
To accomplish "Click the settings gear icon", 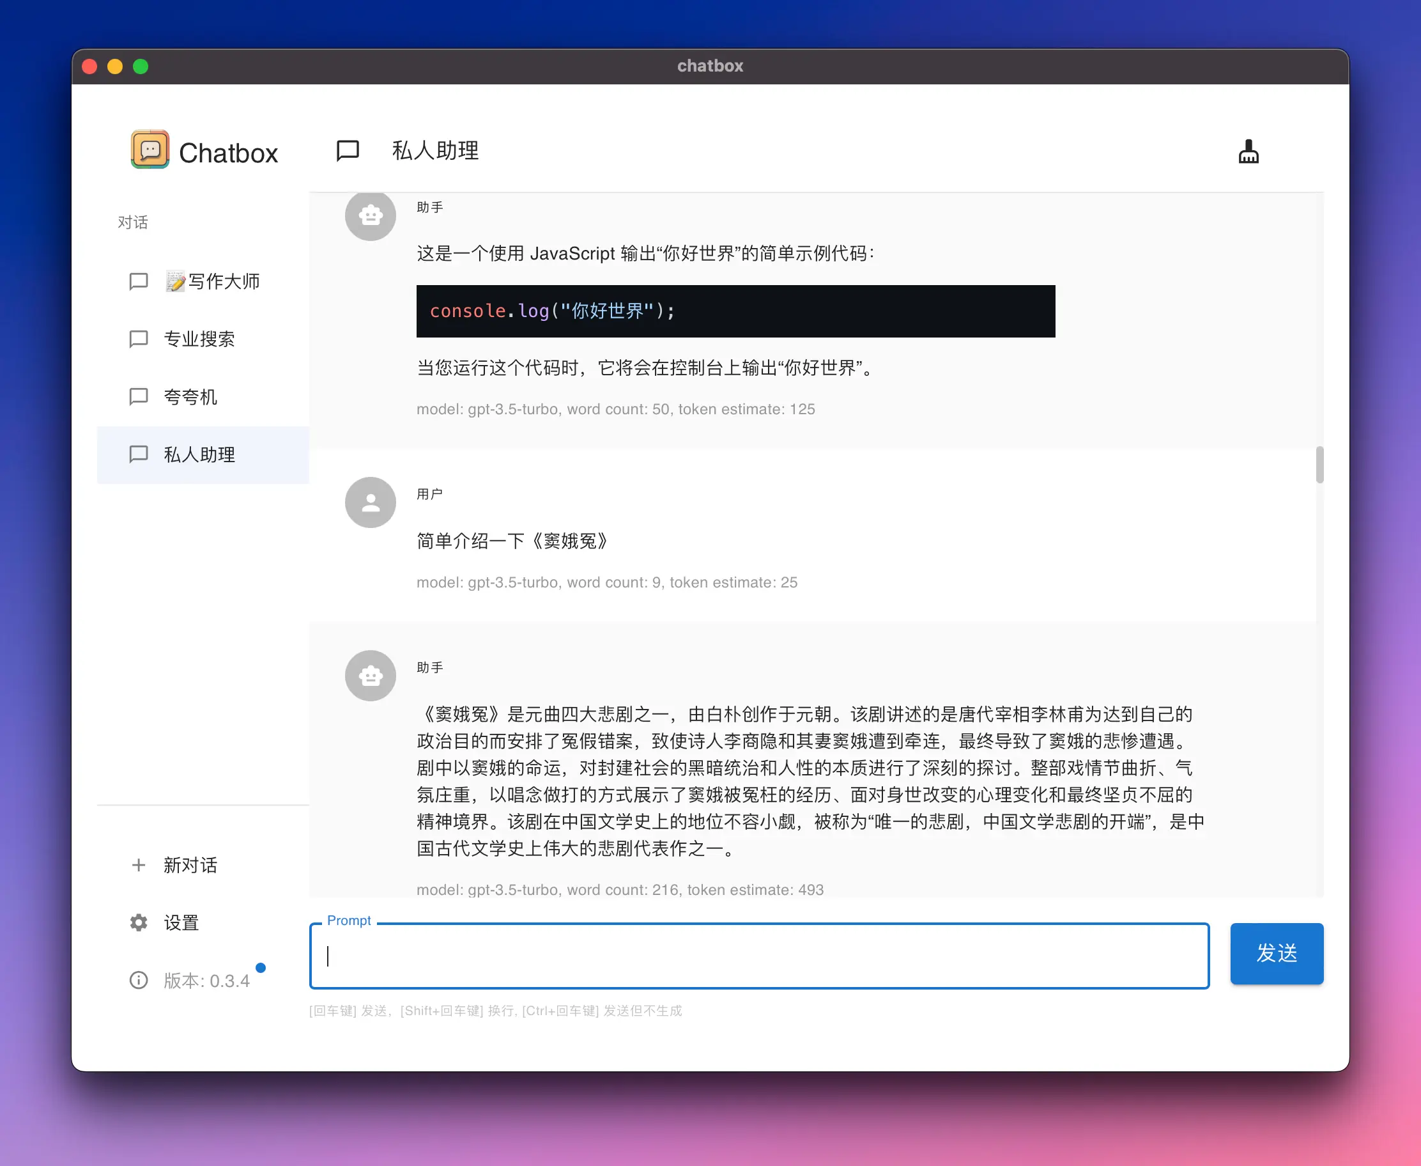I will pos(139,923).
